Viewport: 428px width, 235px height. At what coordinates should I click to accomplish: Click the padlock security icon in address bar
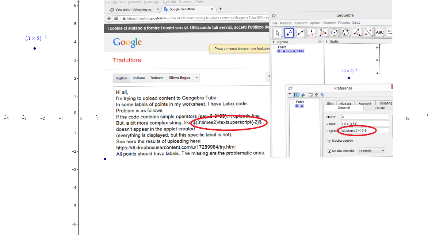[124, 19]
